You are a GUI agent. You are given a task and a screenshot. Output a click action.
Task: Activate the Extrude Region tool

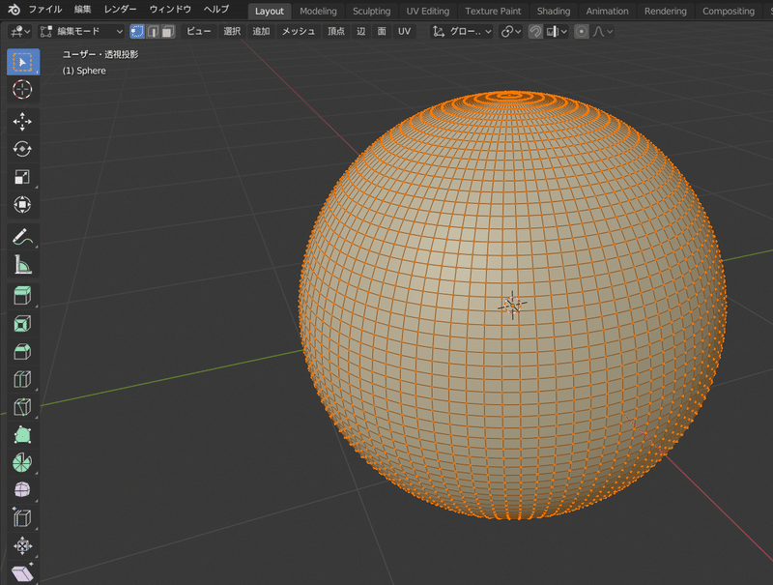click(x=22, y=296)
